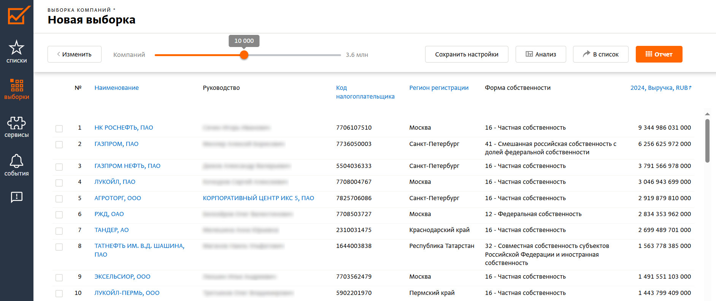Viewport: 716px width, 301px height.
Task: Select 12 - Федеральная собственность cell
Action: click(x=533, y=214)
